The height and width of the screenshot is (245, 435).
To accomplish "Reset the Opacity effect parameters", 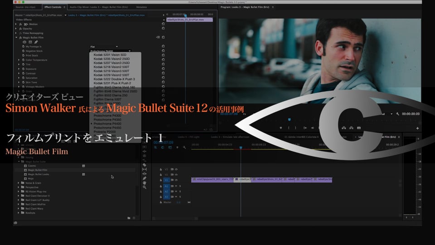I will coord(163,28).
